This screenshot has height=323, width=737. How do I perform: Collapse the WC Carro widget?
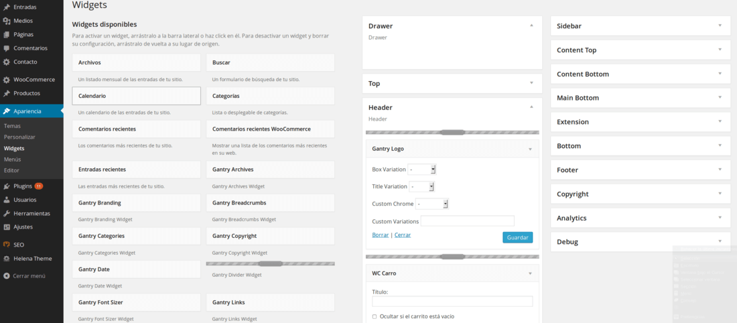click(x=530, y=273)
